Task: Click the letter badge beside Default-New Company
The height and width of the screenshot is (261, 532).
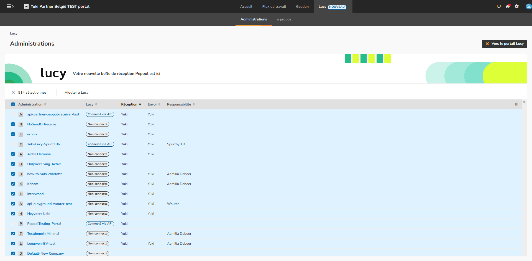Action: click(21, 254)
